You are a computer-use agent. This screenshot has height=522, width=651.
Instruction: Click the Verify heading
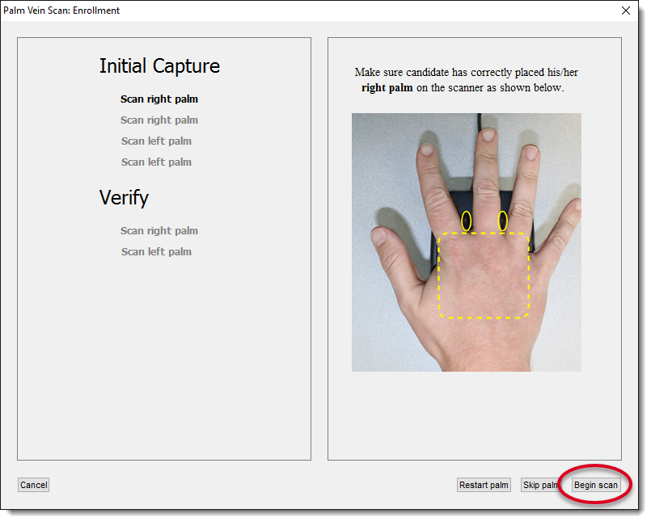[x=124, y=197]
